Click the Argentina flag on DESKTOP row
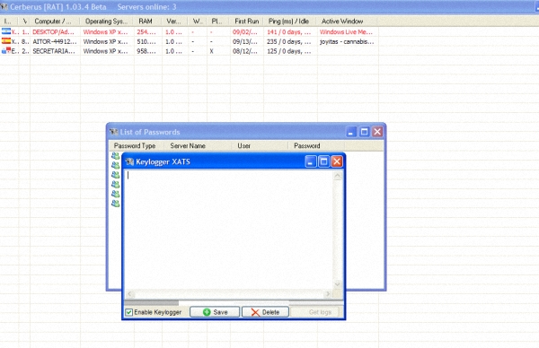The height and width of the screenshot is (348, 539). point(6,31)
